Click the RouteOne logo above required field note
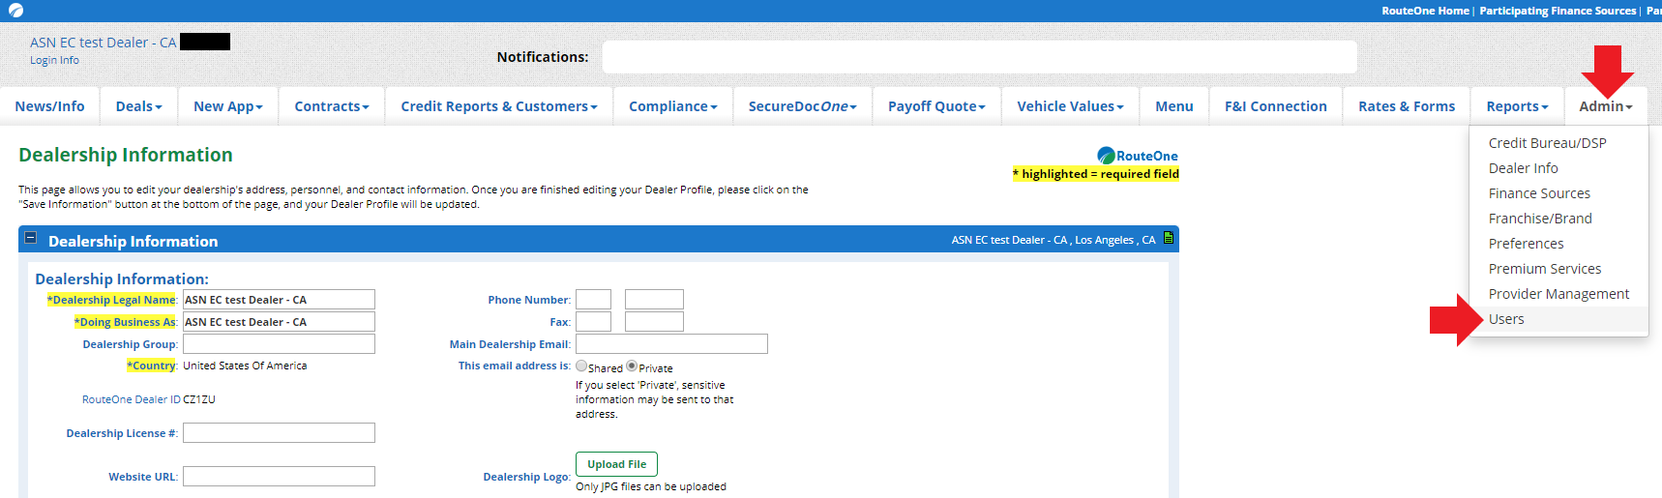The height and width of the screenshot is (498, 1662). [1138, 156]
